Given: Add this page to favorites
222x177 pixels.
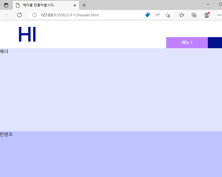Looking at the screenshot, I should pyautogui.click(x=168, y=15).
